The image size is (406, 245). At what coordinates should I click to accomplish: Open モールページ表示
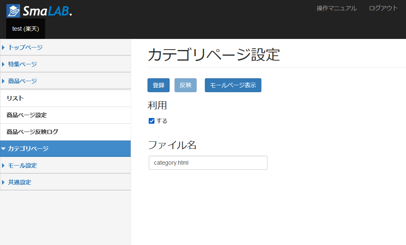[x=233, y=85]
